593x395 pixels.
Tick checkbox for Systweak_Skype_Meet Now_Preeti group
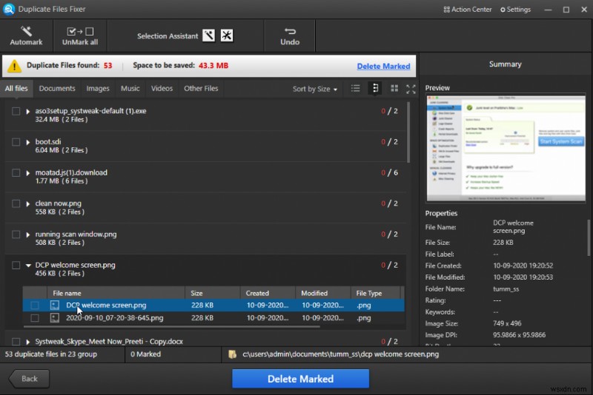point(16,342)
